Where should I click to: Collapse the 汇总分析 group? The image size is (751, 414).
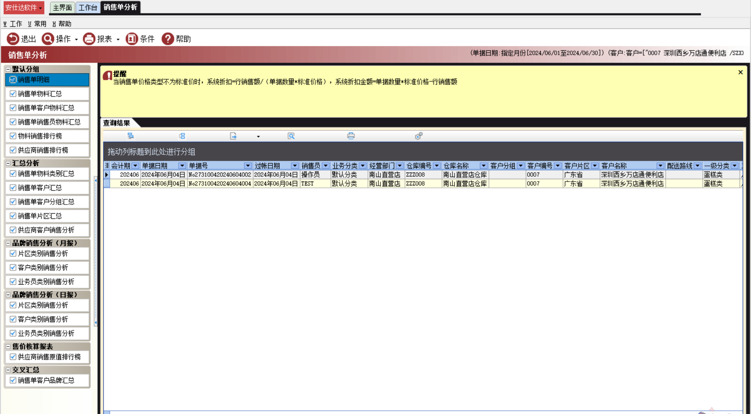(x=8, y=163)
